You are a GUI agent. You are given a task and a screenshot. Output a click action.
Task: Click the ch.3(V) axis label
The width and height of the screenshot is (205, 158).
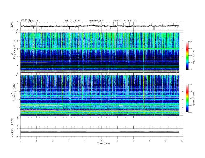(12, 122)
